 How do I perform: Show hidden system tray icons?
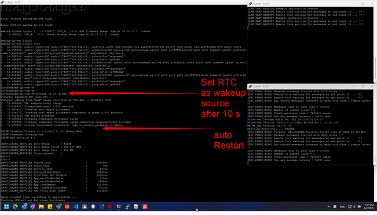pos(329,207)
